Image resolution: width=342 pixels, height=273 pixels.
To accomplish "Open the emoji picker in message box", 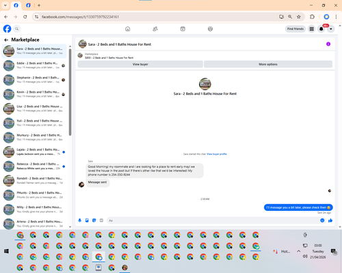I will click(322, 220).
